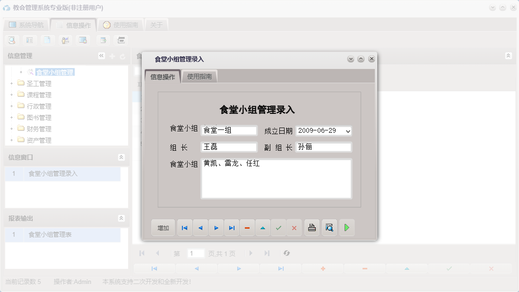Screen dimensions: 519x292
Task: Click the refresh icon in the page navigation bar
Action: 287,253
